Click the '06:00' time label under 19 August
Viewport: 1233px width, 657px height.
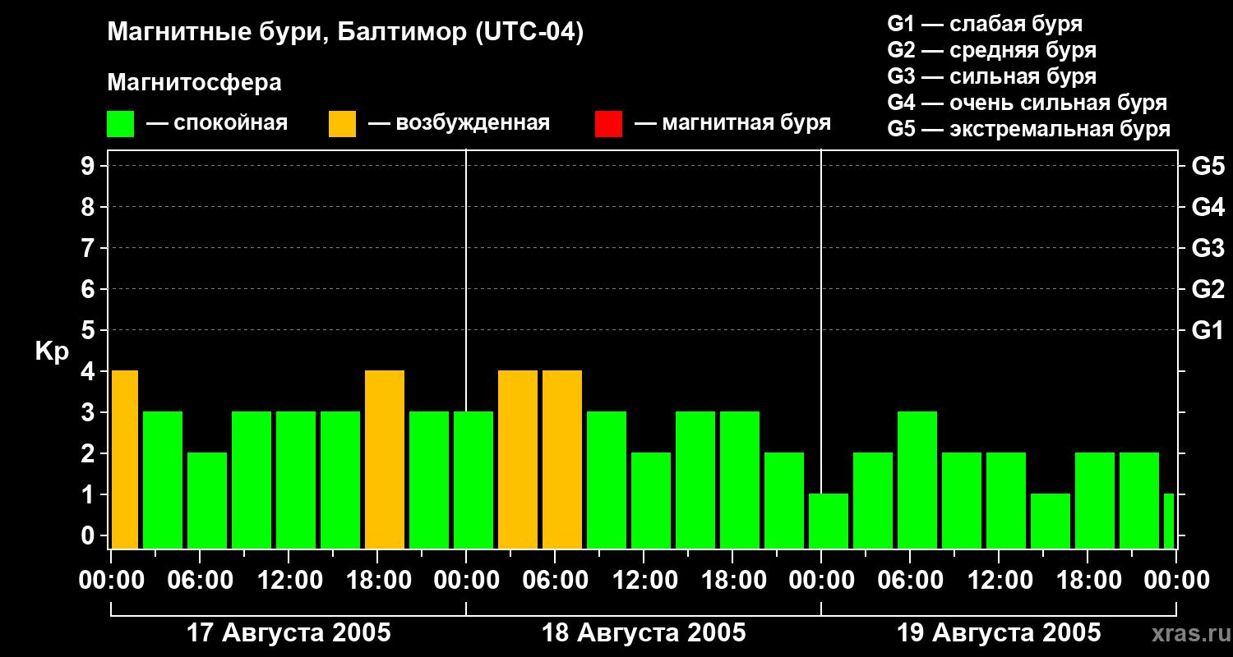(912, 581)
